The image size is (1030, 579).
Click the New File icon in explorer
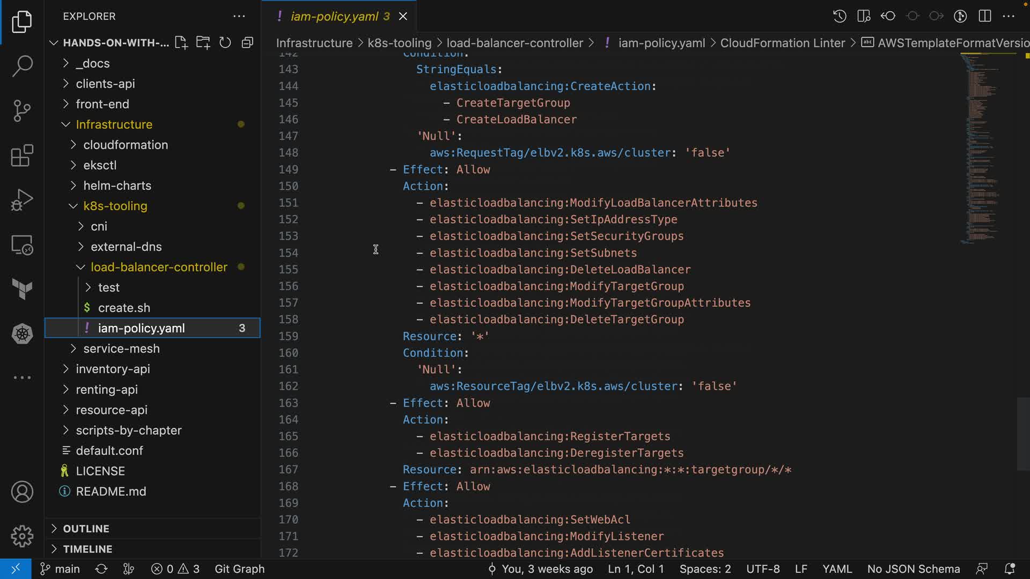tap(181, 43)
